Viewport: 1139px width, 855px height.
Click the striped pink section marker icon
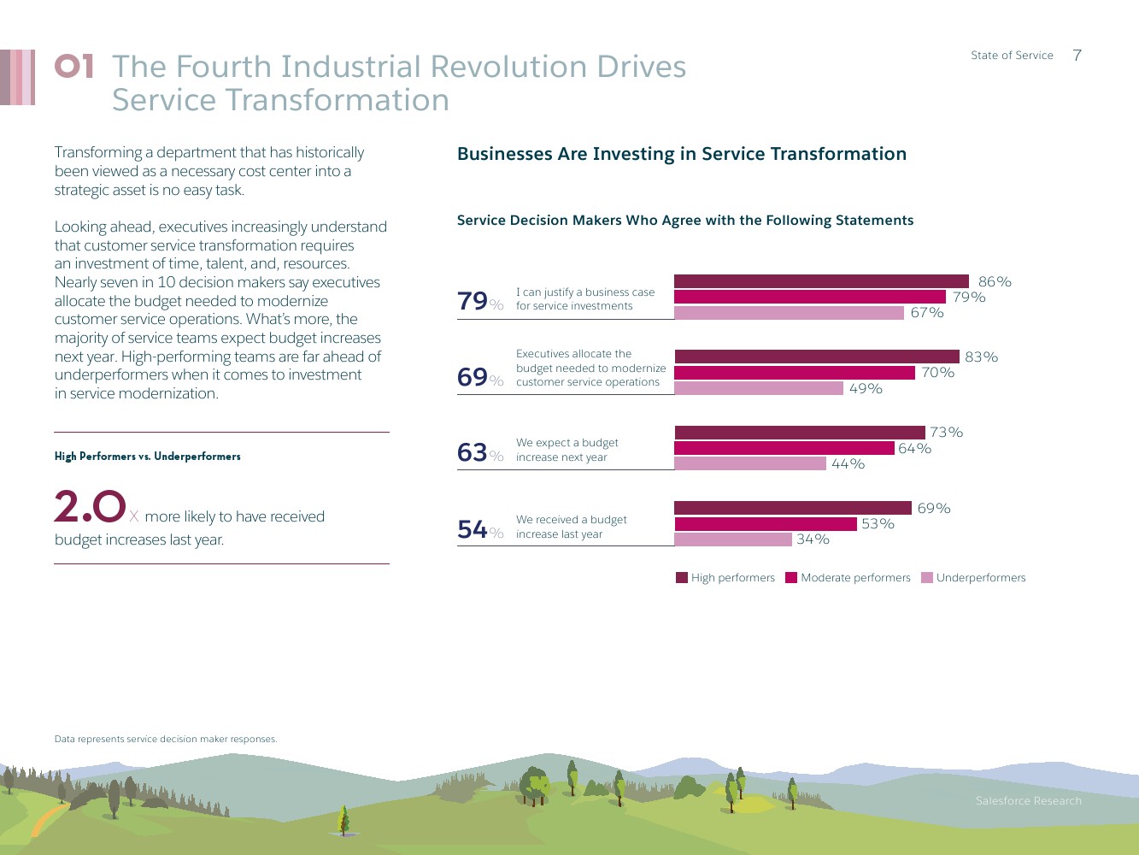click(18, 77)
